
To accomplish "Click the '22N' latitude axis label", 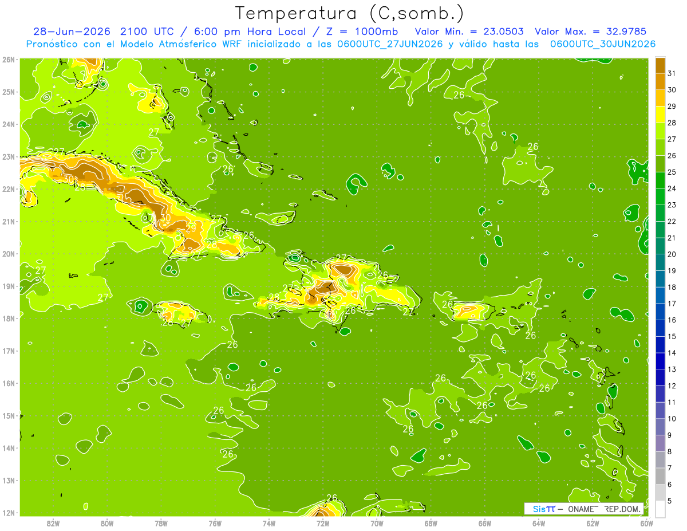I will (x=9, y=189).
